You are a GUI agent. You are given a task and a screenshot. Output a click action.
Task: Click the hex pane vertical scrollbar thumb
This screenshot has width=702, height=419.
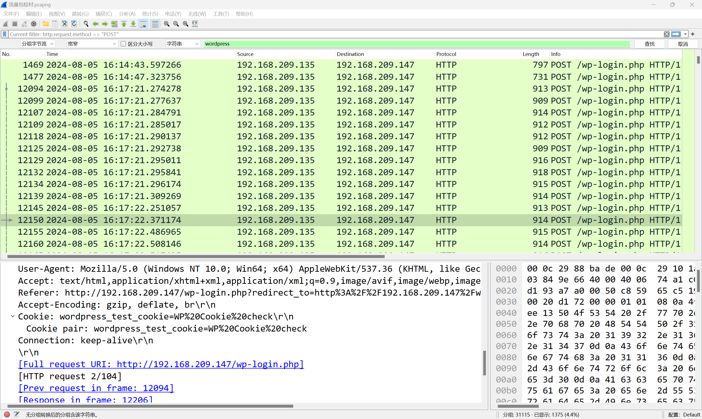[x=698, y=281]
